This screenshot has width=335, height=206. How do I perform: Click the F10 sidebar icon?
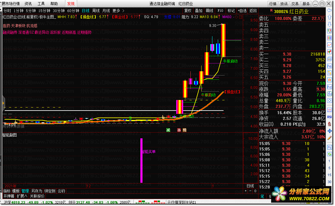(x=329, y=66)
